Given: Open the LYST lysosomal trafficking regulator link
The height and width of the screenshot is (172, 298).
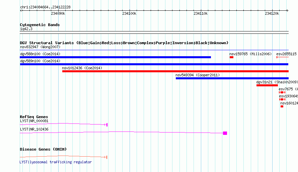Looking at the screenshot, I should coord(56,162).
